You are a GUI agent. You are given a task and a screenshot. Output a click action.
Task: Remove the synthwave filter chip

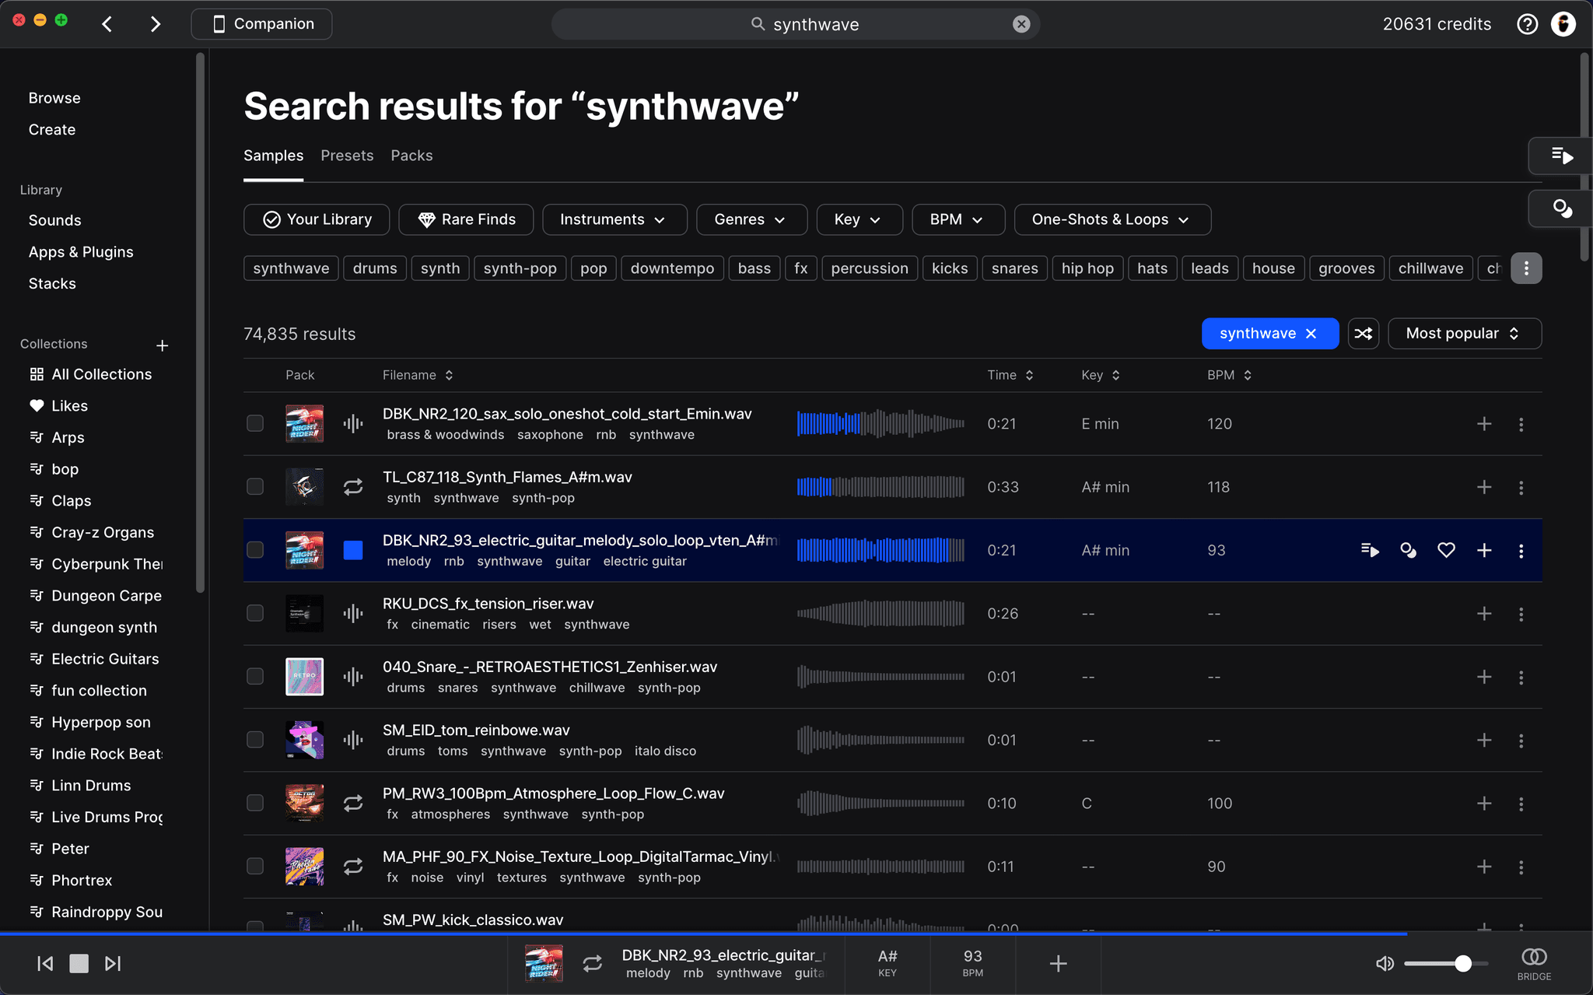(x=1311, y=334)
